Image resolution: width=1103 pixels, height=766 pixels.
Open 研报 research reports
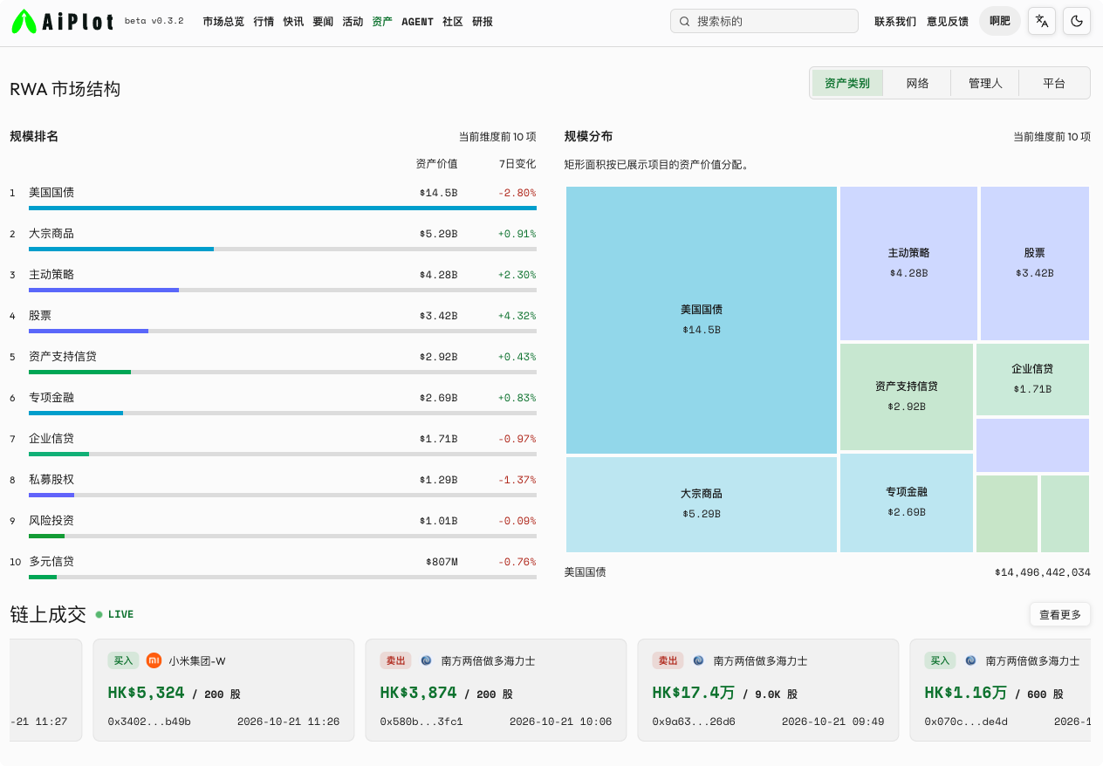point(483,21)
